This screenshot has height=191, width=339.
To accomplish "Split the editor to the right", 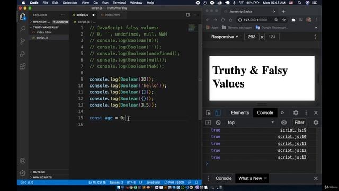I will click(188, 15).
